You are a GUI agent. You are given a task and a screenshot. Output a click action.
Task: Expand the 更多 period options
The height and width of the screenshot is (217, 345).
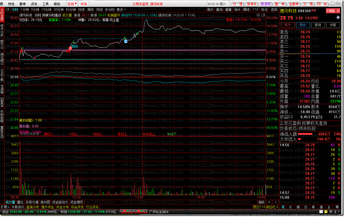pos(121,10)
